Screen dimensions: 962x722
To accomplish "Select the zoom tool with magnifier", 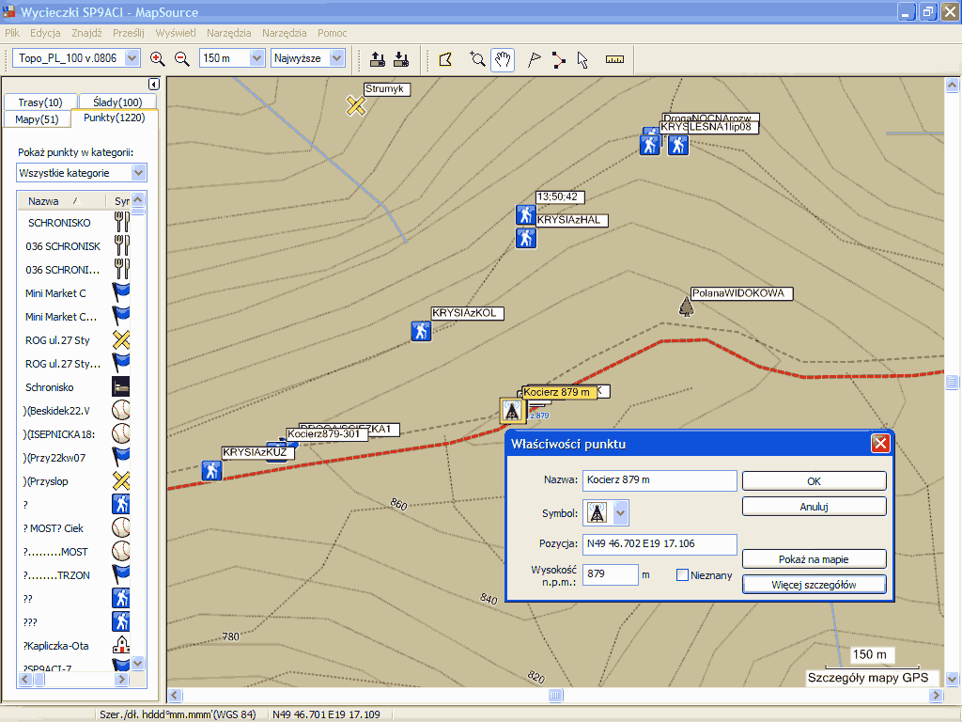I will pyautogui.click(x=476, y=59).
